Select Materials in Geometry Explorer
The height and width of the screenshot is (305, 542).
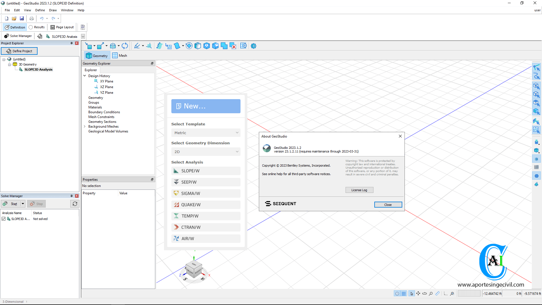click(95, 107)
